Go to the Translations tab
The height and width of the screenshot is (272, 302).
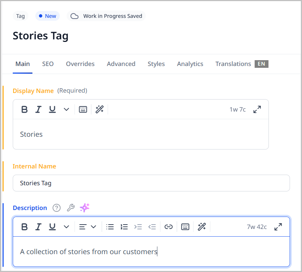[233, 64]
